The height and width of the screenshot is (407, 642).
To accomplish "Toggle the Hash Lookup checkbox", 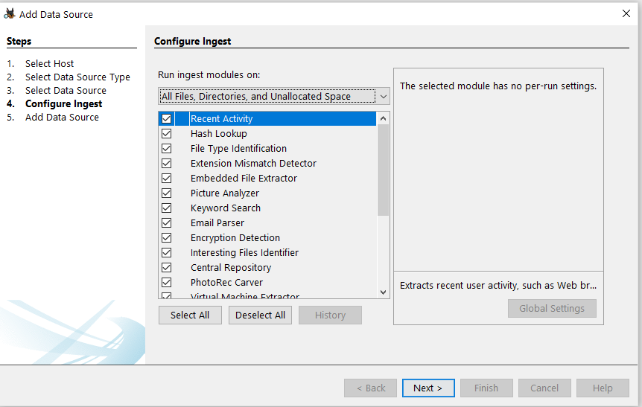I will [x=166, y=134].
